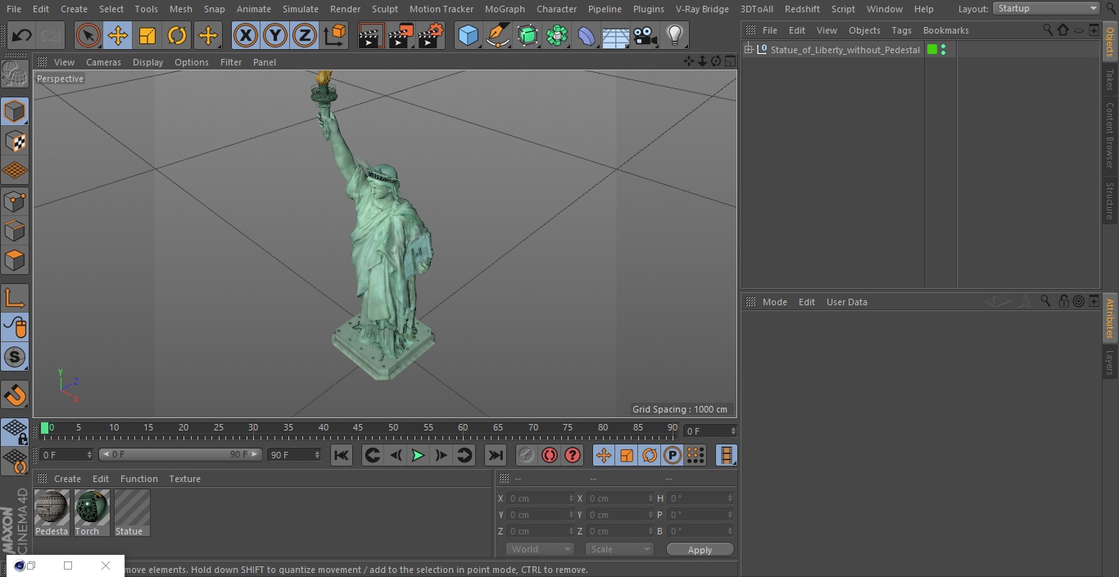This screenshot has height=577, width=1119.
Task: Add a Light object
Action: [675, 35]
